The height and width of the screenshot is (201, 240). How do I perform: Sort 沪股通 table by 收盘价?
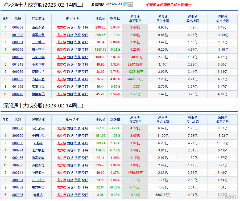(x=100, y=19)
